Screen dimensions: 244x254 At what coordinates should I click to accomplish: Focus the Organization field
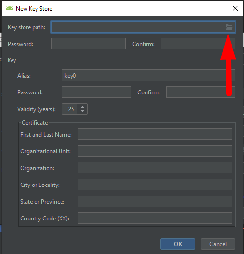click(x=155, y=168)
